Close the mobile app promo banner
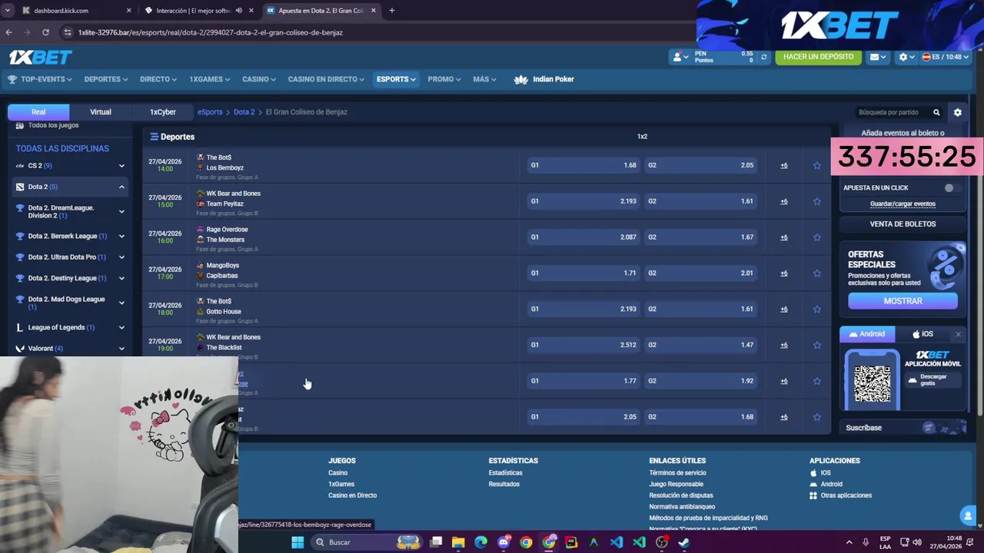 [x=958, y=334]
